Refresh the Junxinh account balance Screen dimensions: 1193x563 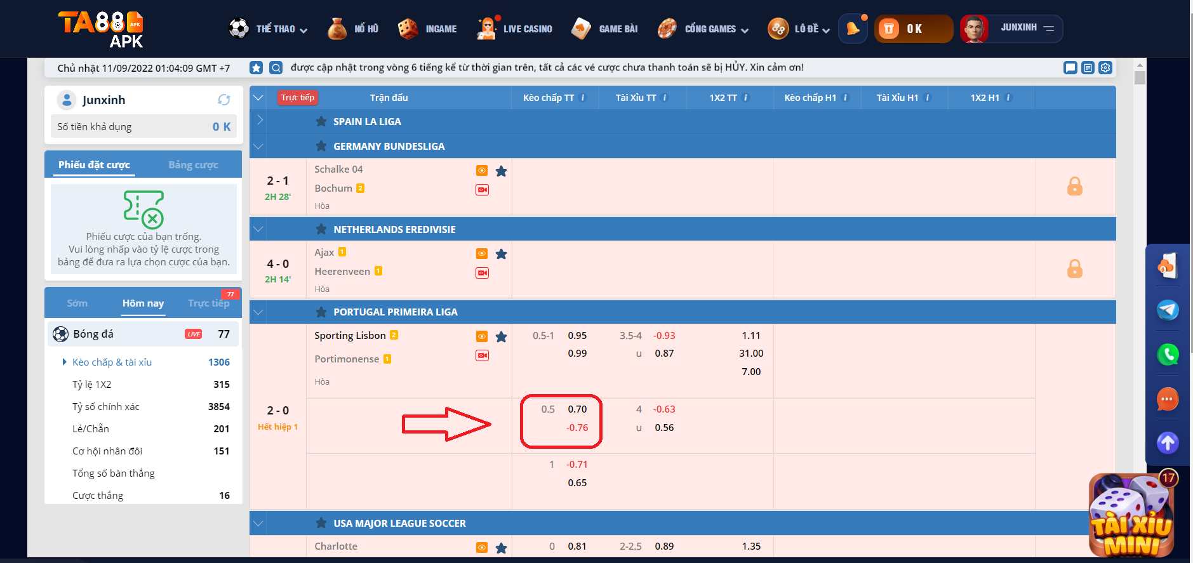point(223,100)
